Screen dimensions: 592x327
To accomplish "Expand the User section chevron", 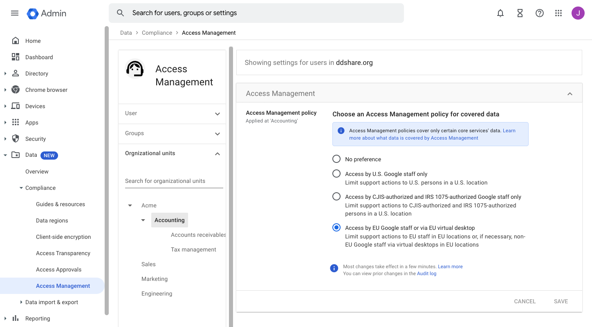I will point(218,114).
